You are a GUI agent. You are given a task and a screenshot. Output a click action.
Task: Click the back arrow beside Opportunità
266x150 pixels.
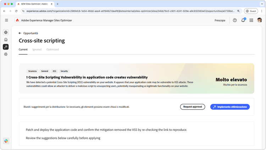(20, 33)
